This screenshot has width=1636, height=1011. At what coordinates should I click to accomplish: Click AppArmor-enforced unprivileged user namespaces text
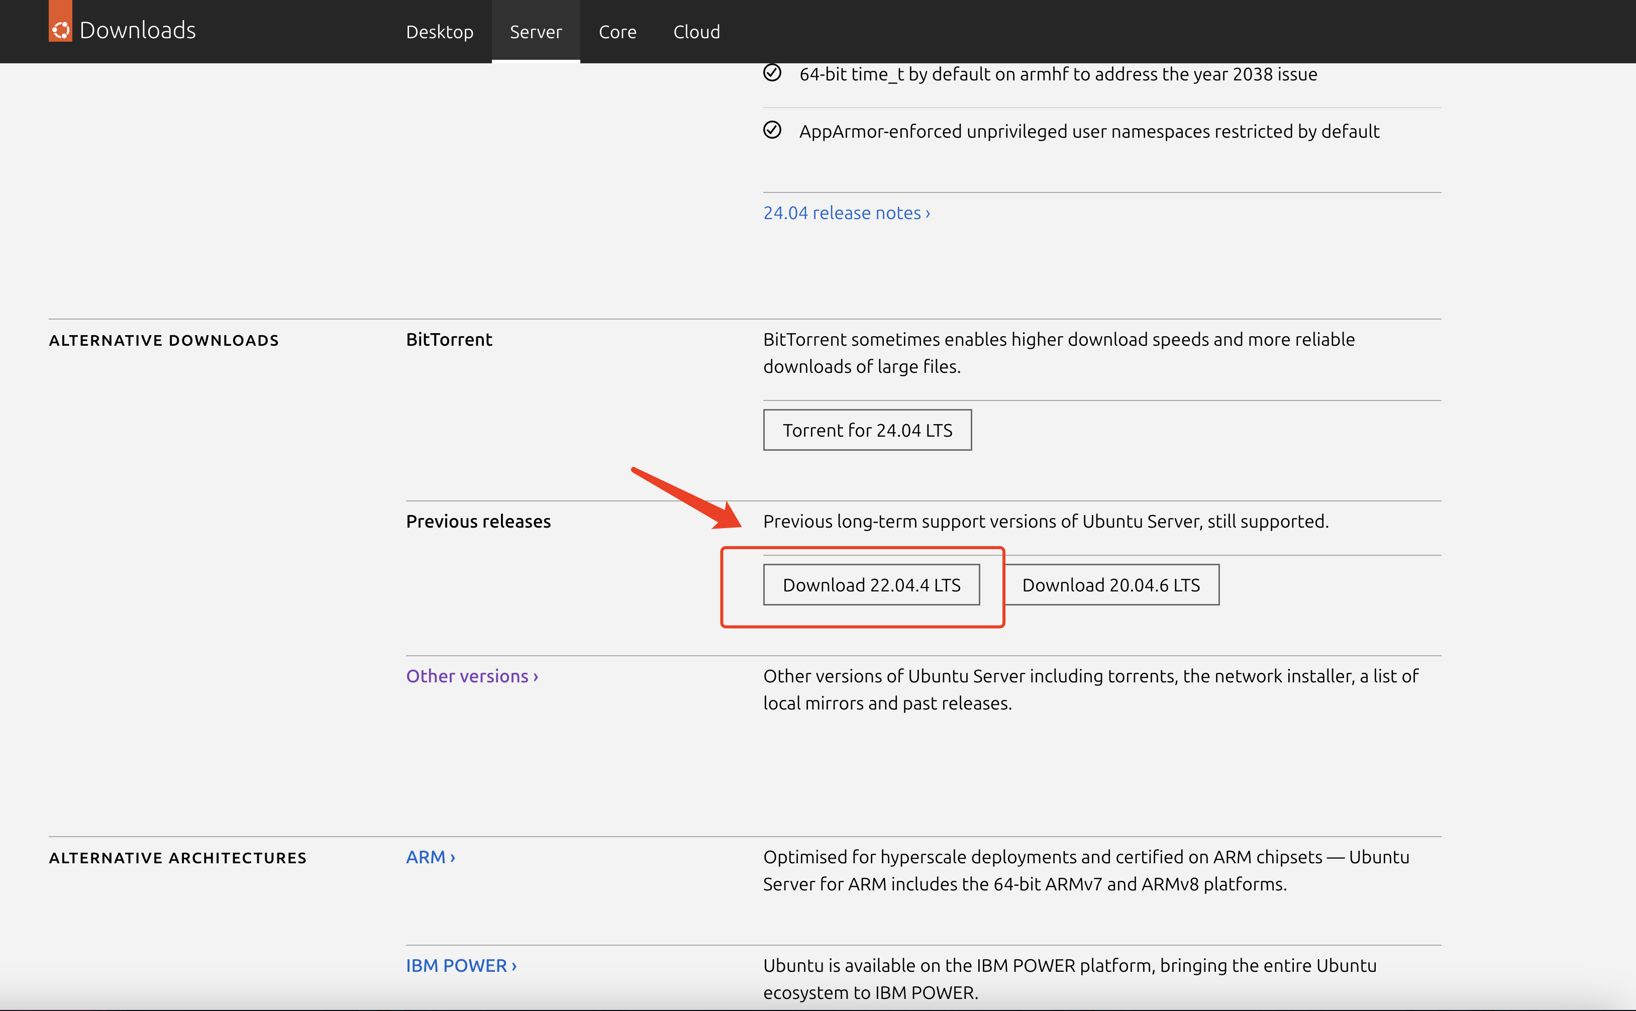[1089, 132]
